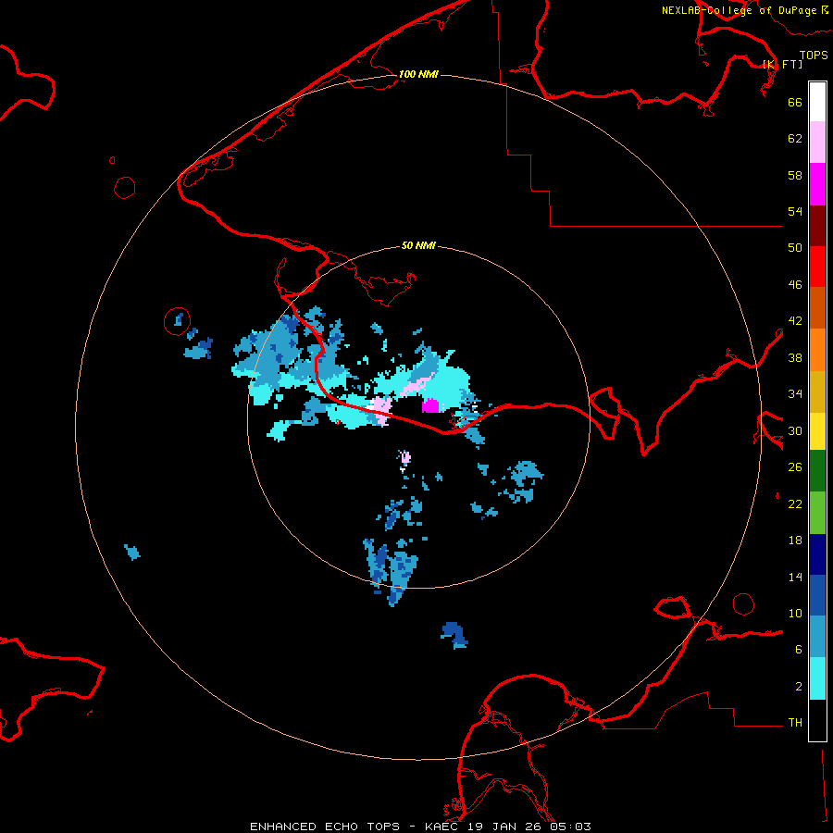Screen dimensions: 833x833
Task: Click the small blue echo inside the red circle
Action: click(x=179, y=319)
